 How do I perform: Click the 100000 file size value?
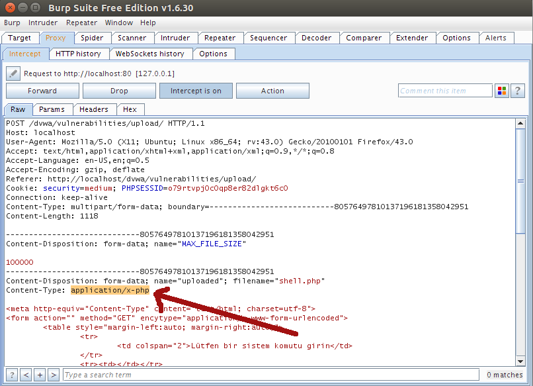(x=20, y=262)
